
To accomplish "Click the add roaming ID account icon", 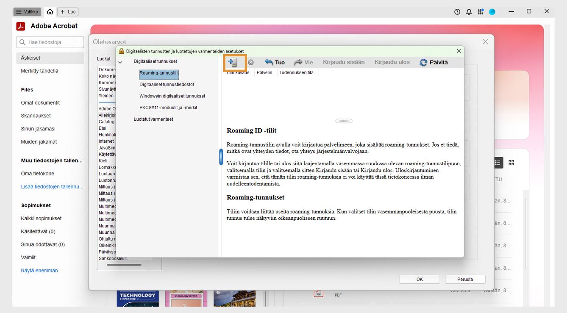I will [233, 62].
